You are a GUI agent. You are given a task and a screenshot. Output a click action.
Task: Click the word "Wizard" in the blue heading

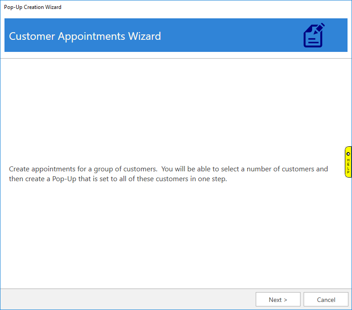[x=144, y=36]
